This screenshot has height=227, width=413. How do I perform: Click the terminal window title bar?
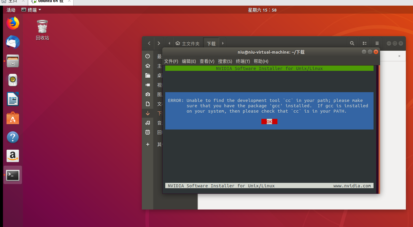[x=271, y=52]
